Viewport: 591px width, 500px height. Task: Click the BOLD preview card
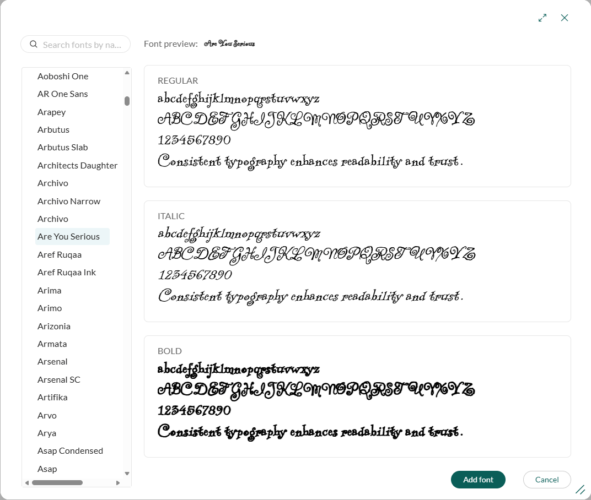point(357,396)
